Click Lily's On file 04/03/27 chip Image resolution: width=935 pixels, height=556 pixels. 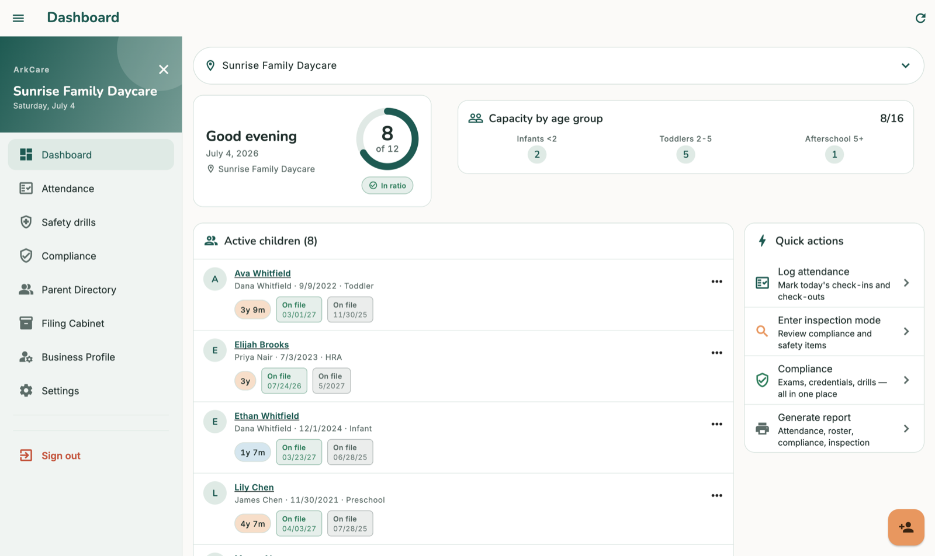[x=299, y=523]
